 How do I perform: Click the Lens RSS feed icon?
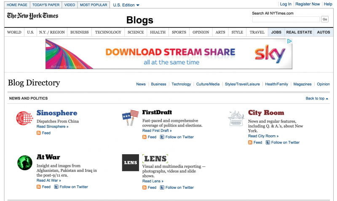(144, 188)
